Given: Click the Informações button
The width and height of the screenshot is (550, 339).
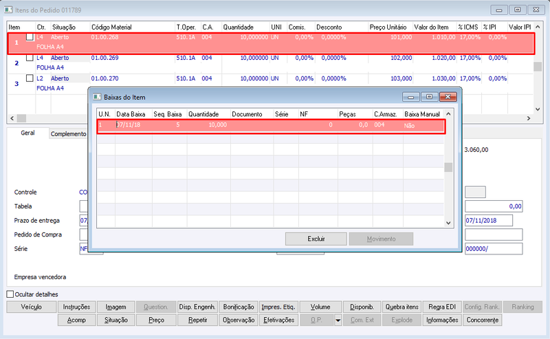Looking at the screenshot, I should [x=442, y=320].
